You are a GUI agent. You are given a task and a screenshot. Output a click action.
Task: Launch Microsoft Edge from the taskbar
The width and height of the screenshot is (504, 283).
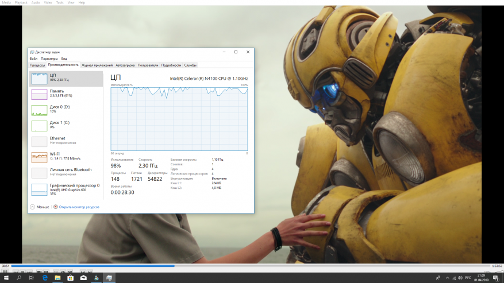tap(44, 278)
